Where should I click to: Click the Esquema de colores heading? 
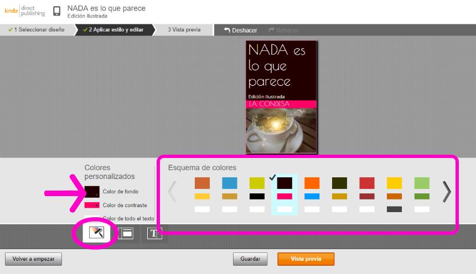202,167
